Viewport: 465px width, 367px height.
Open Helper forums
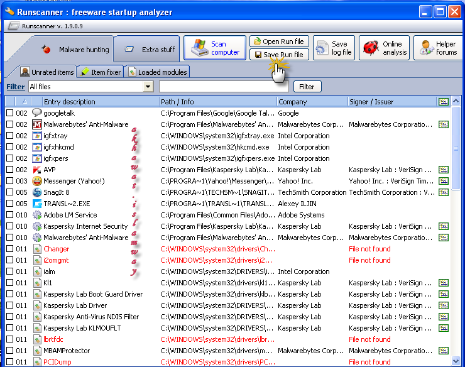(439, 48)
